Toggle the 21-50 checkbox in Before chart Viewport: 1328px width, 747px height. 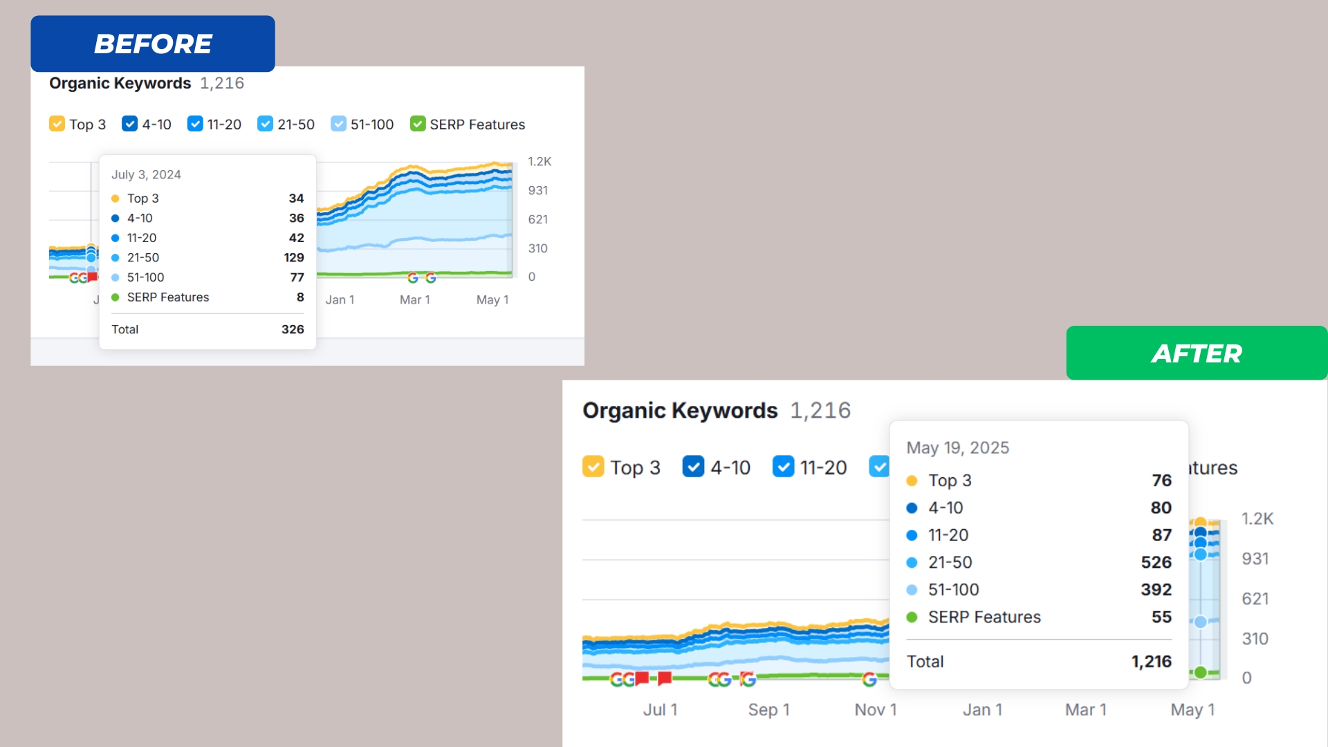click(x=265, y=124)
